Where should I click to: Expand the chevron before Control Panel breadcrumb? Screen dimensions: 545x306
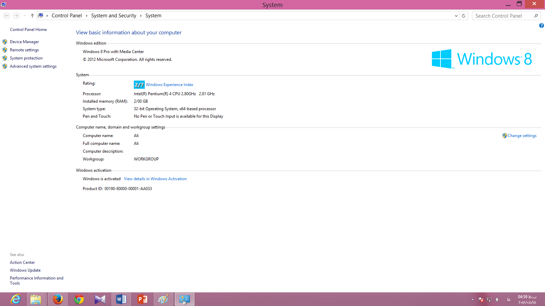pyautogui.click(x=47, y=16)
